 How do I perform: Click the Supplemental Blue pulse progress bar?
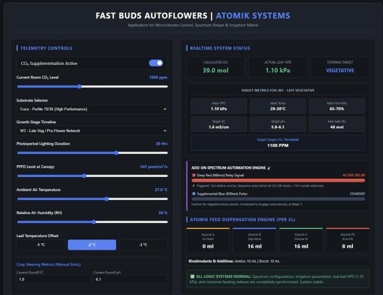[x=278, y=199]
